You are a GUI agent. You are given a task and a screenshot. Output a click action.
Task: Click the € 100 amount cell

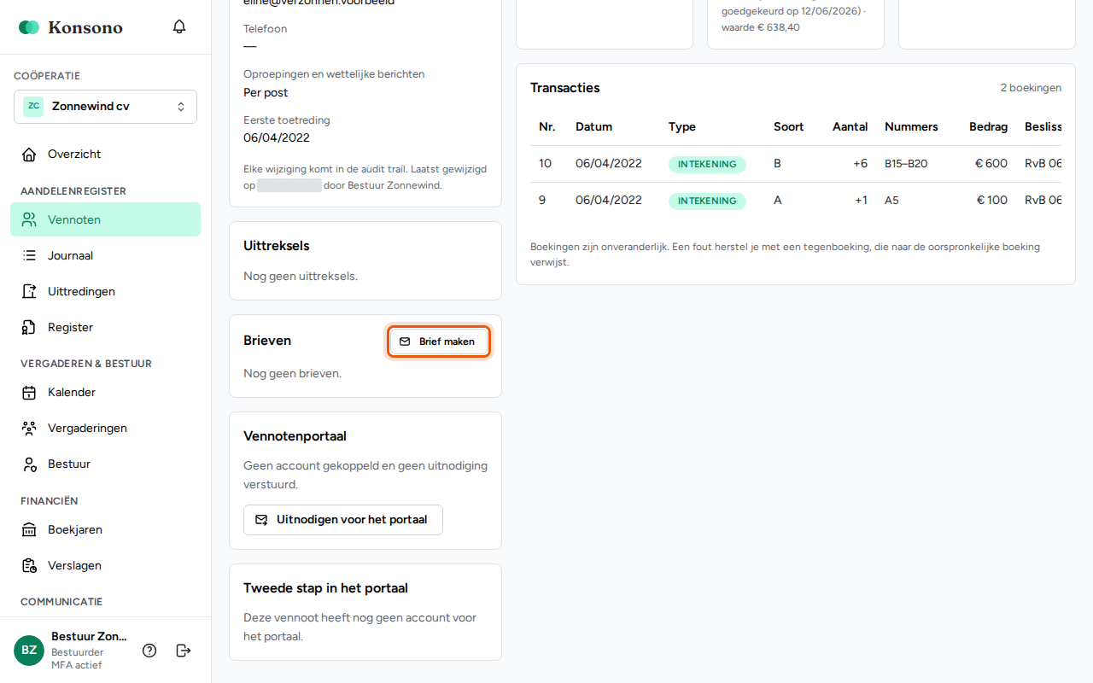point(992,201)
